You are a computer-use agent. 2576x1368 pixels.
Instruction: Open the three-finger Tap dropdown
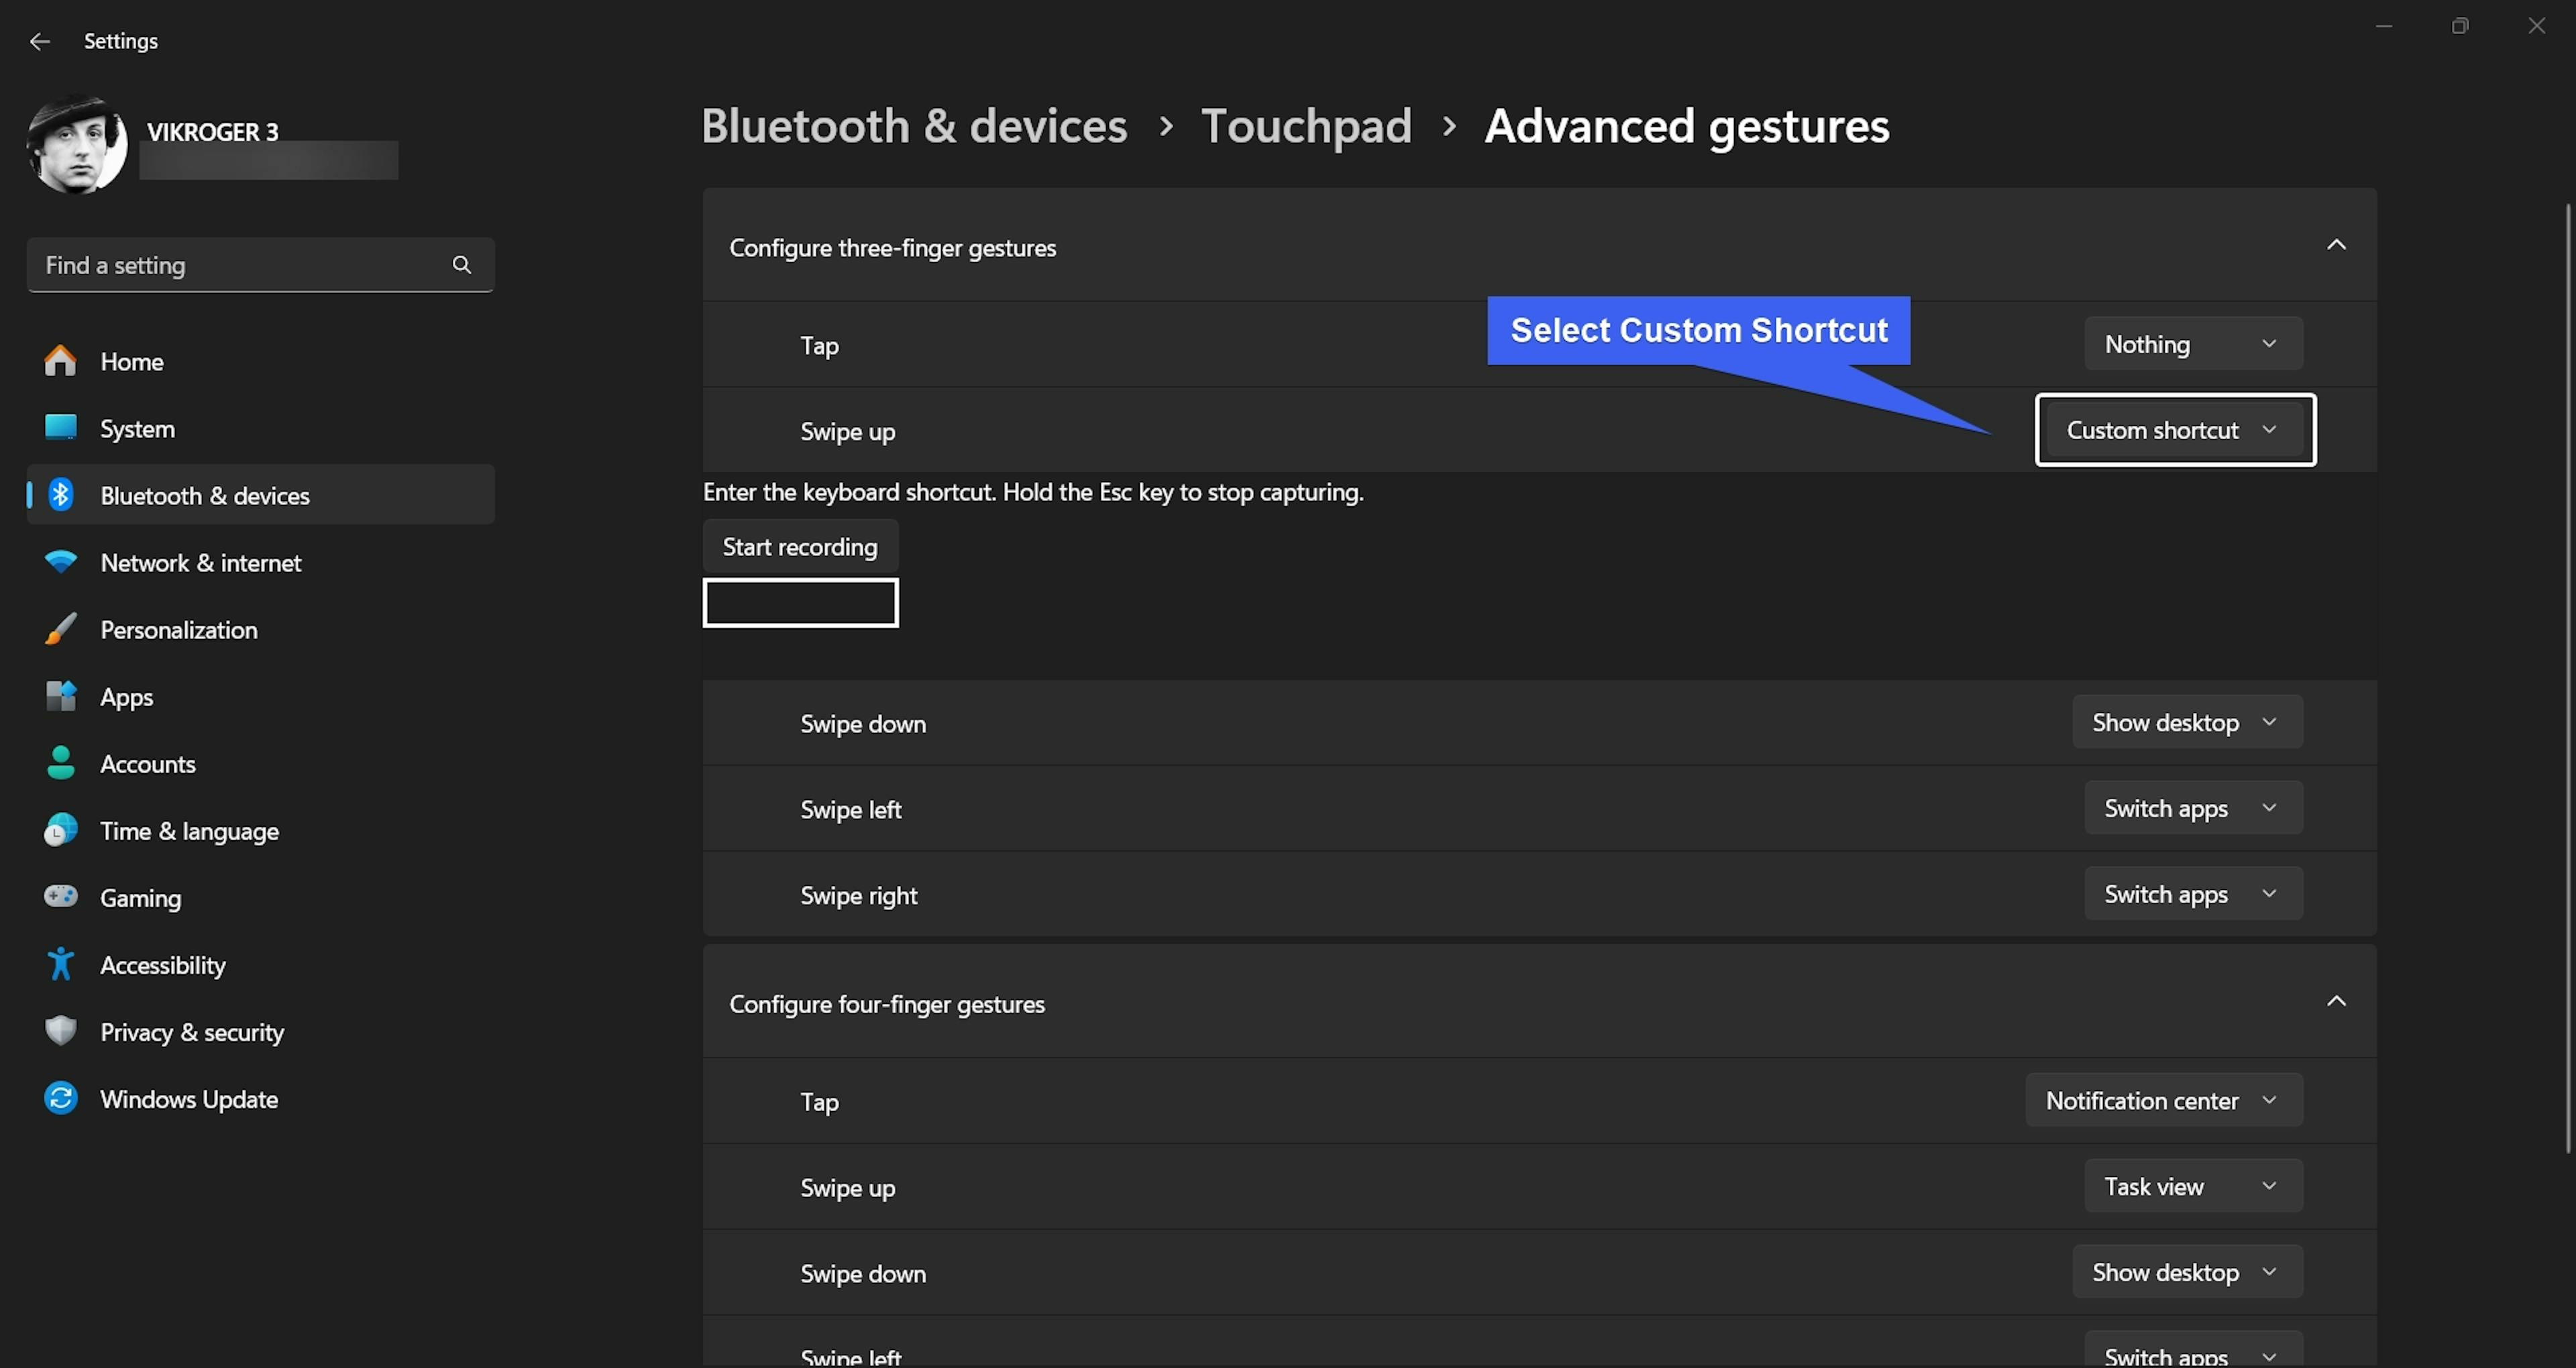(2192, 344)
